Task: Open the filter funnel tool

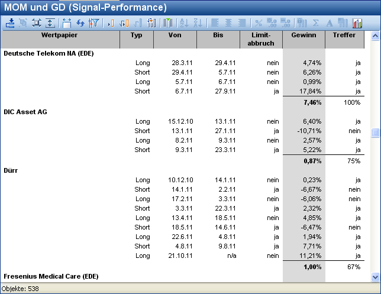Action: 94,23
